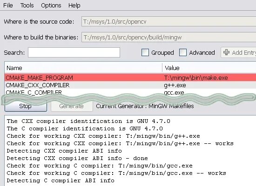Click 'T:/mingw/bin/gcc.exe -- works' output line
The image size is (256, 186).
click(116, 173)
